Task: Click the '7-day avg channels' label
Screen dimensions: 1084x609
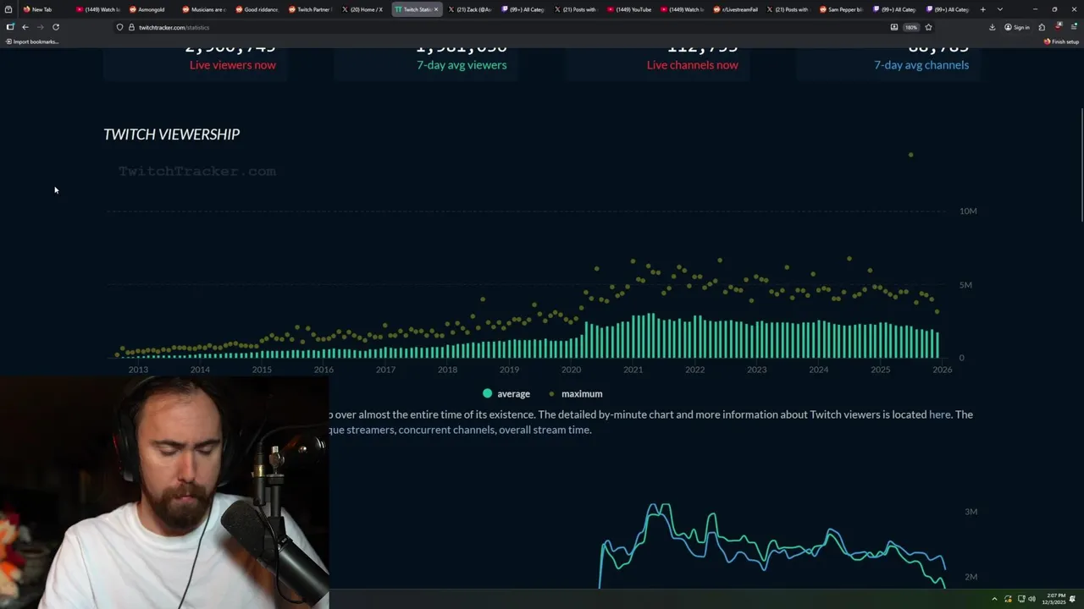Action: coord(921,65)
